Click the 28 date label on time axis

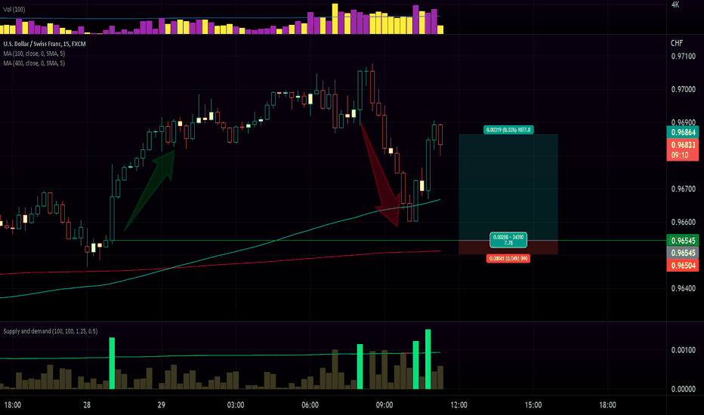[87, 404]
